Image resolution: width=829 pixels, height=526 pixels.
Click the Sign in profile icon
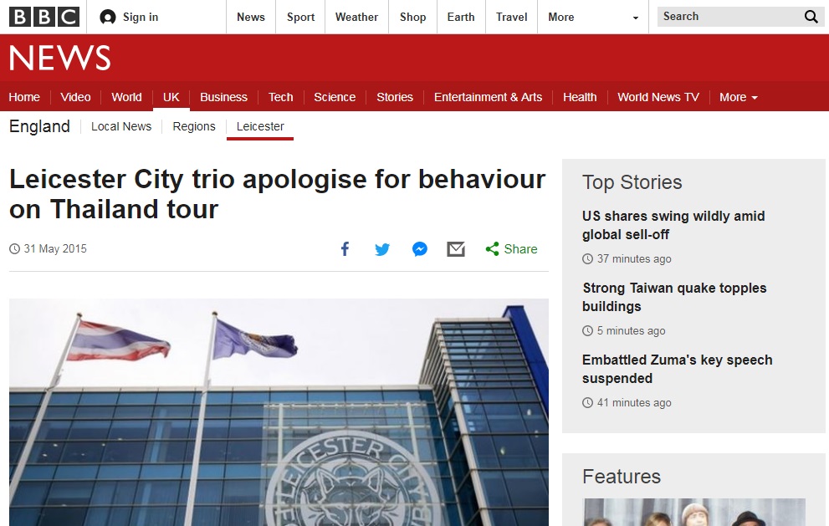[108, 18]
